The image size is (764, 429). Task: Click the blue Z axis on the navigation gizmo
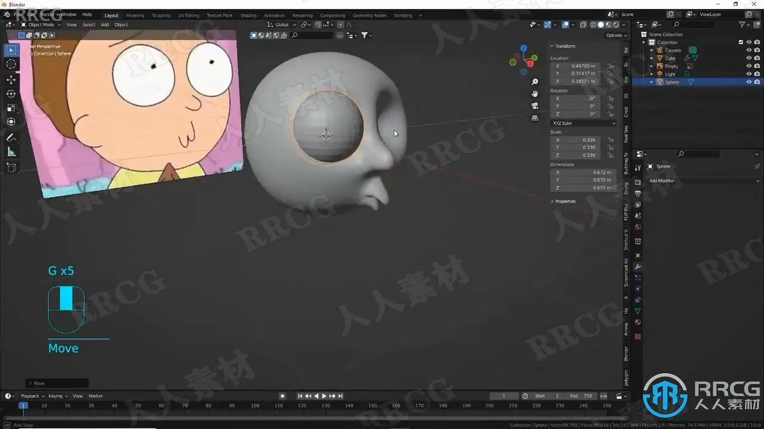(523, 48)
